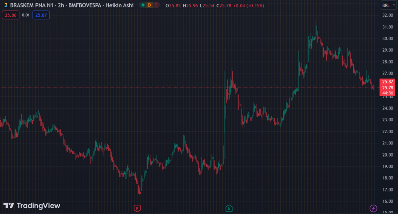
Task: Click the TradingView logo link
Action: 32,205
